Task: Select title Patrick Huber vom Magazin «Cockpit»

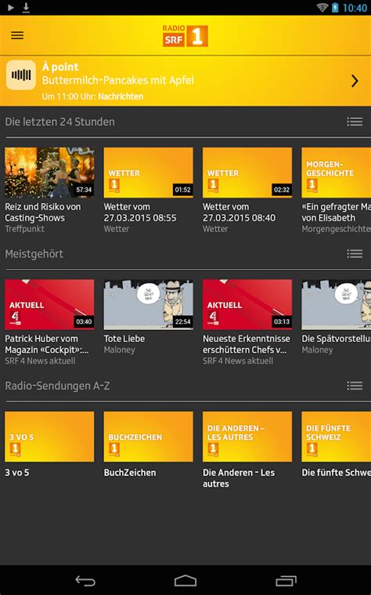Action: 47,344
